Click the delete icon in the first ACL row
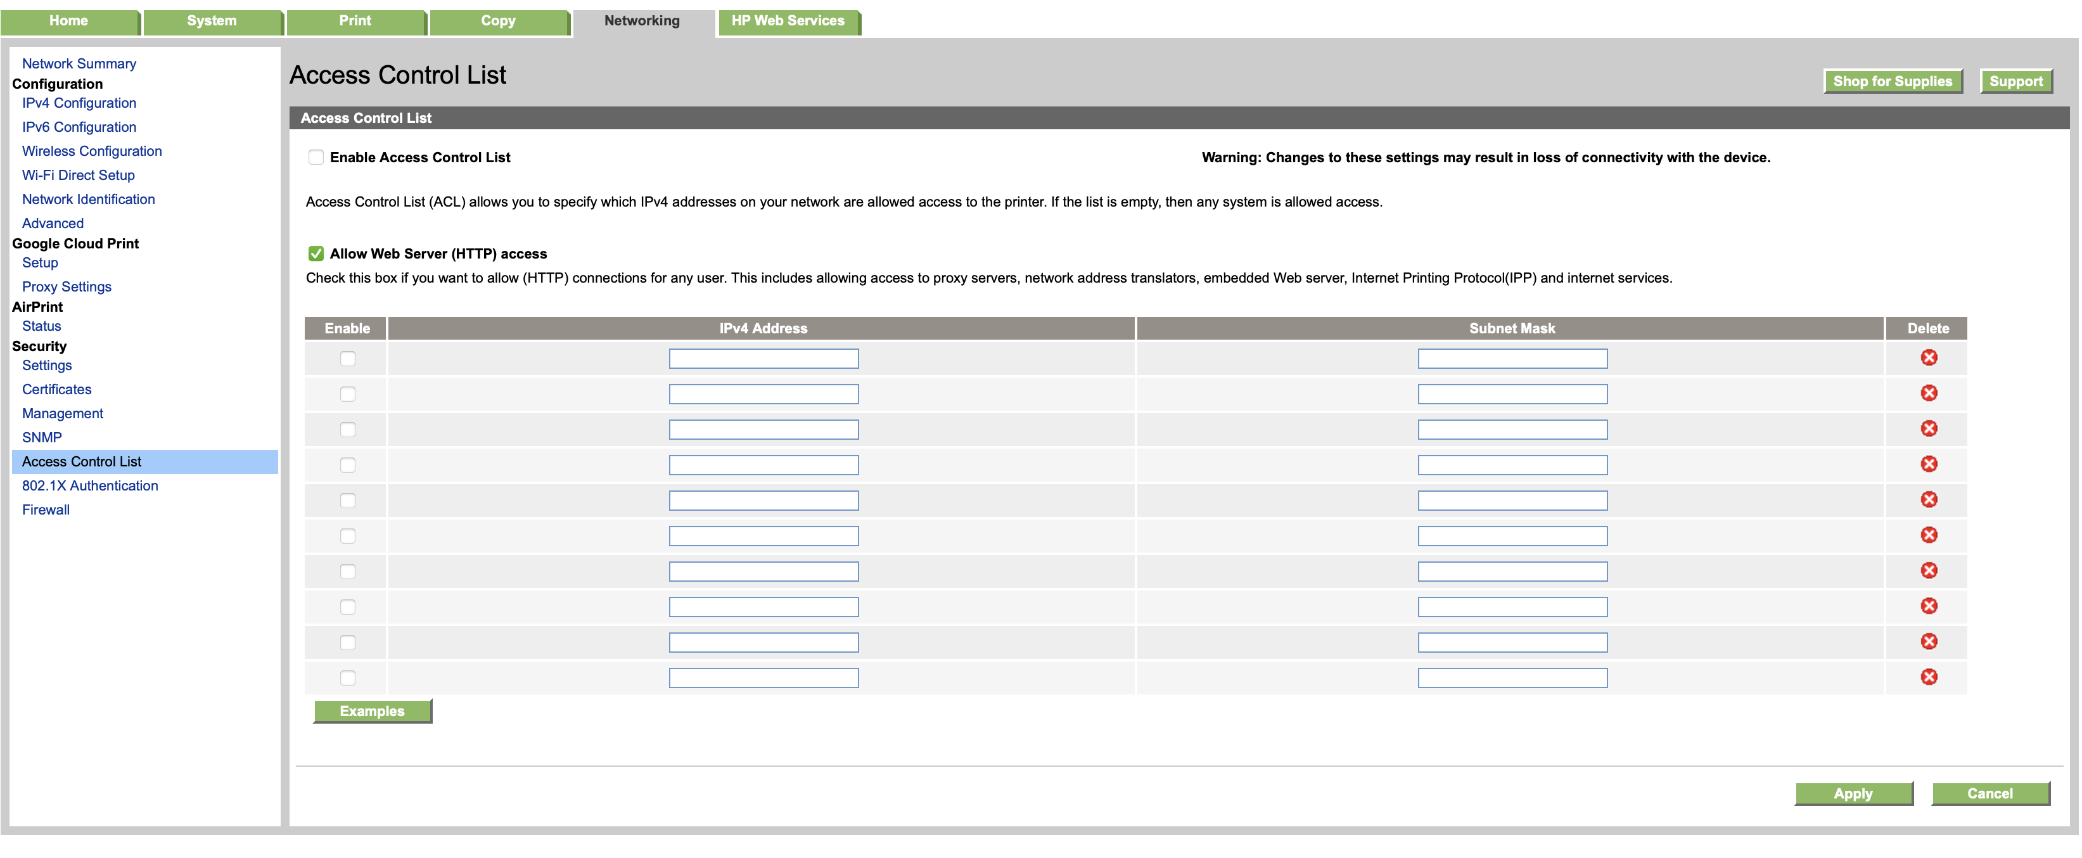 1929,357
